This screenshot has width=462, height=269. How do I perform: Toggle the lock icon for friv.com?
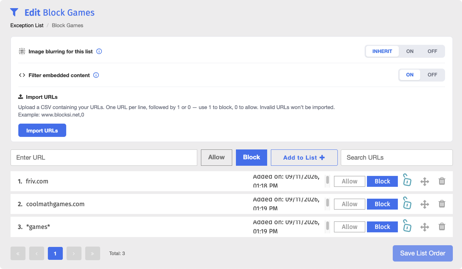[407, 180]
